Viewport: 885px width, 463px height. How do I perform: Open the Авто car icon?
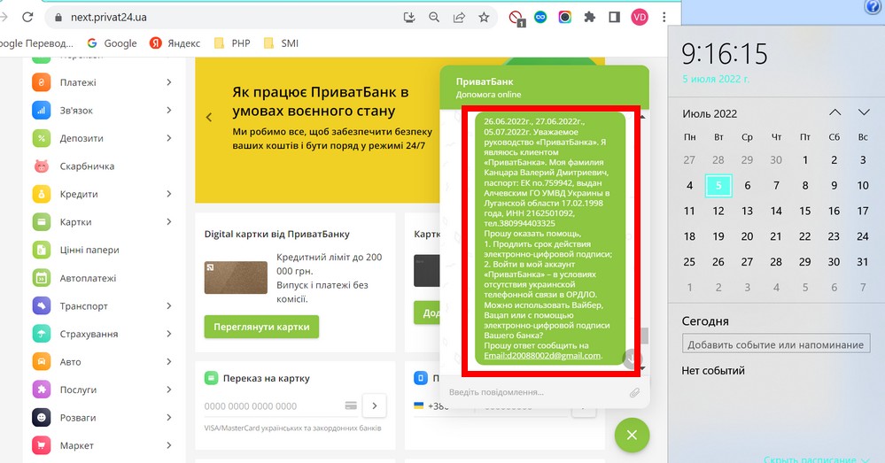click(x=42, y=361)
